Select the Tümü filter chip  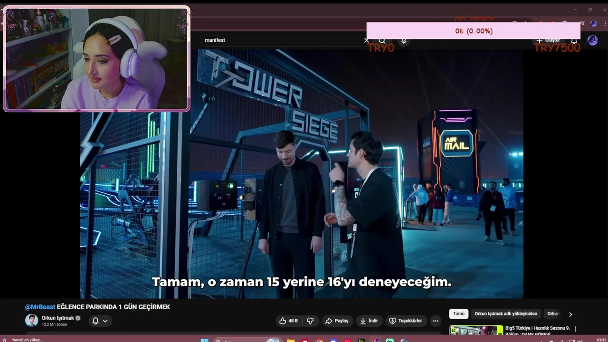pyautogui.click(x=458, y=313)
